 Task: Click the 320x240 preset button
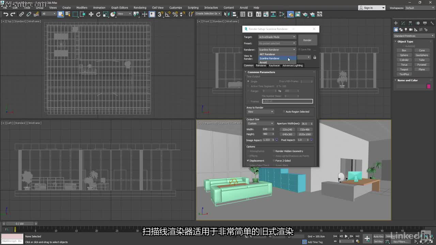pos(287,130)
